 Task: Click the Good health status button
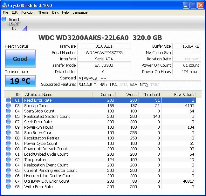click(x=20, y=59)
